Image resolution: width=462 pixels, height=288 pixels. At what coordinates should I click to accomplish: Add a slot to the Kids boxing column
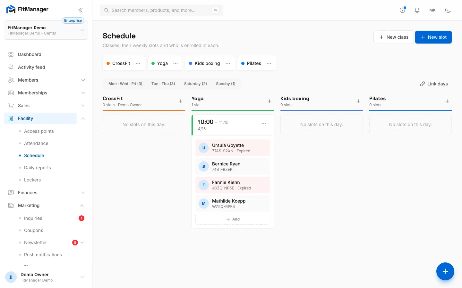point(358,101)
